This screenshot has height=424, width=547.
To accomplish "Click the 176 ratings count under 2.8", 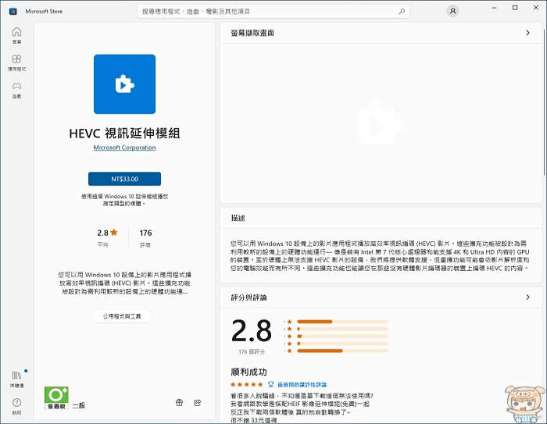I will coord(252,352).
